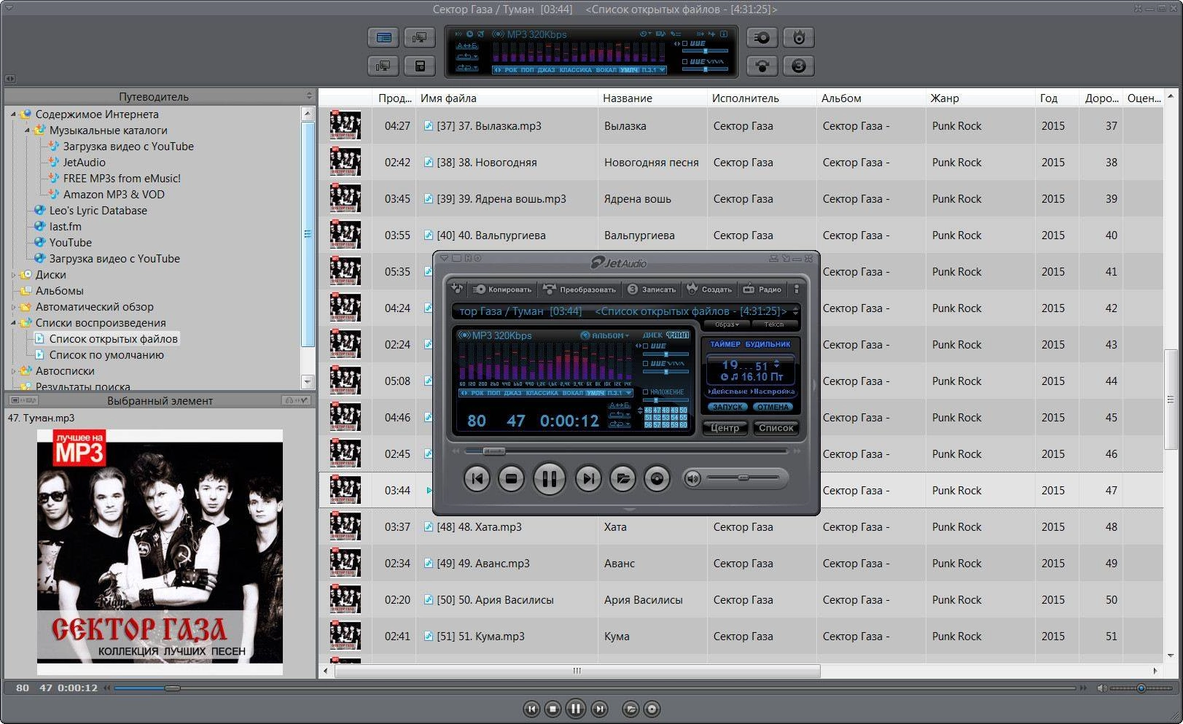This screenshot has height=724, width=1183.
Task: Collapse Содержимое Интернета tree node
Action: (13, 114)
